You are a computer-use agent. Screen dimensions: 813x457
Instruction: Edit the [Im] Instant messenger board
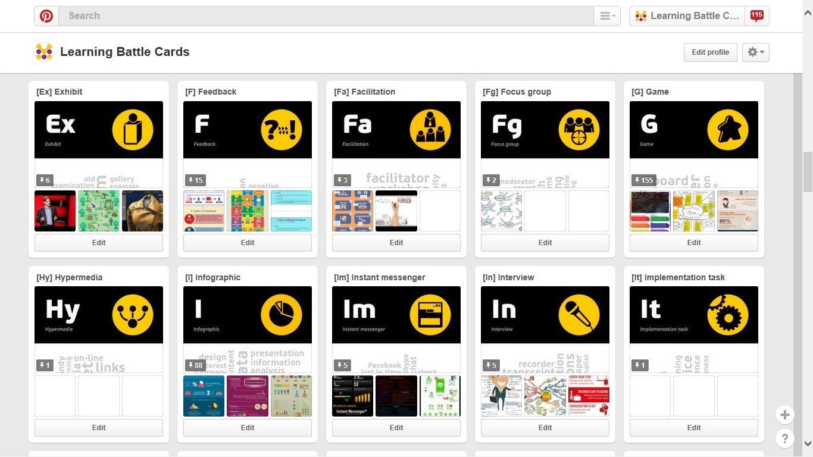pos(396,428)
